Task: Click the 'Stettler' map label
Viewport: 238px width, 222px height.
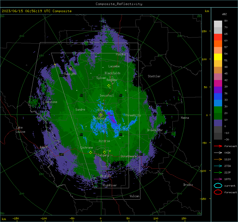Action: point(154,76)
